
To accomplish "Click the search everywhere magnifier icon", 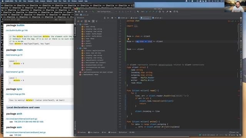I will 177,11.
